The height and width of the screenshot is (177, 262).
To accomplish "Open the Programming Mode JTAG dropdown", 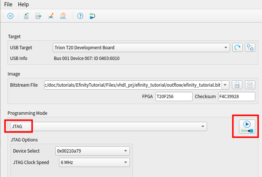I will pos(108,127).
